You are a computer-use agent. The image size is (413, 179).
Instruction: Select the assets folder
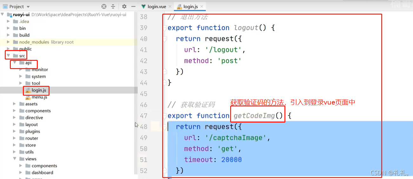[31, 104]
